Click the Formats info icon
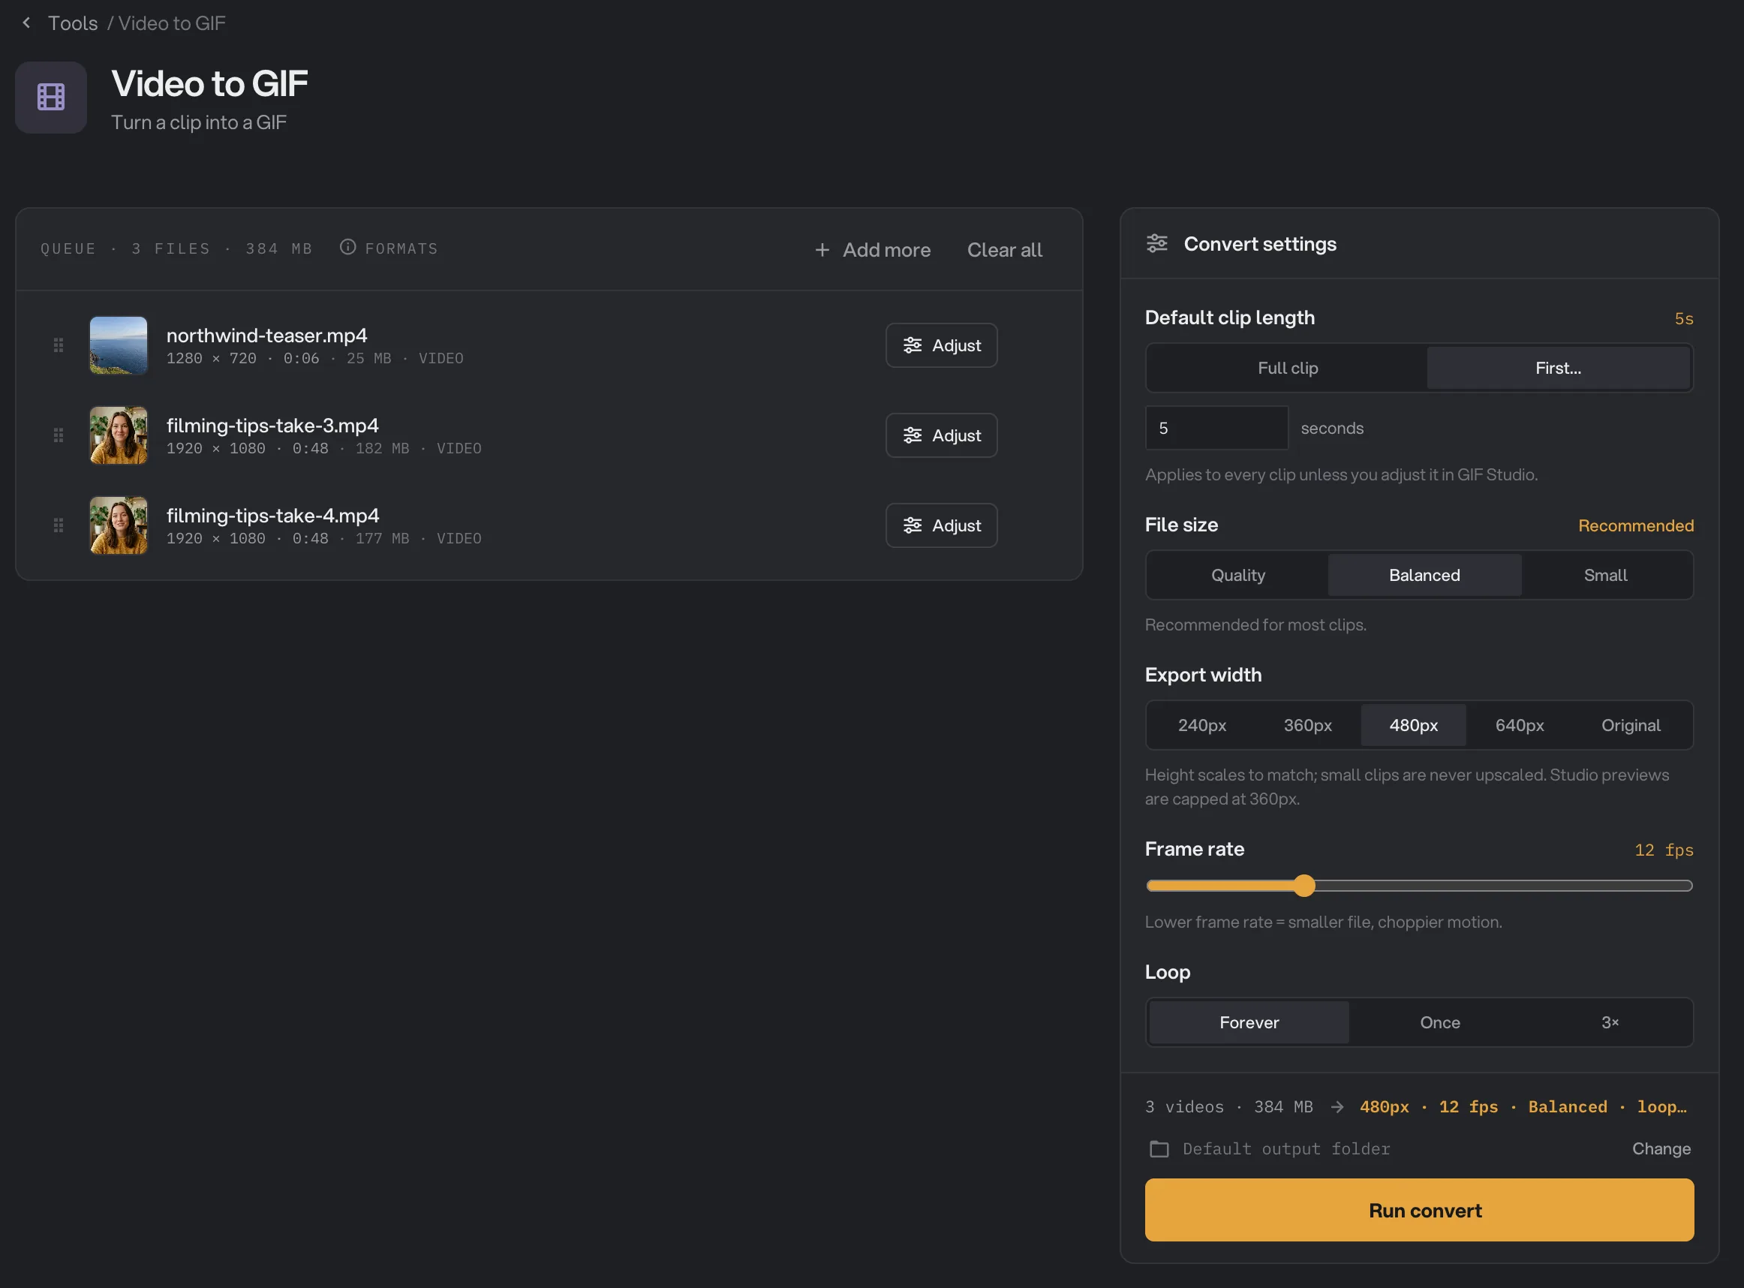 click(347, 247)
